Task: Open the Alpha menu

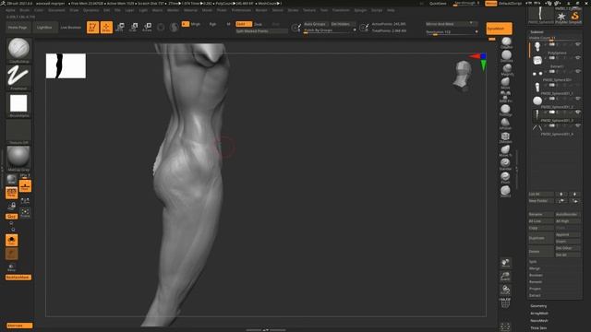Action: tap(10, 10)
